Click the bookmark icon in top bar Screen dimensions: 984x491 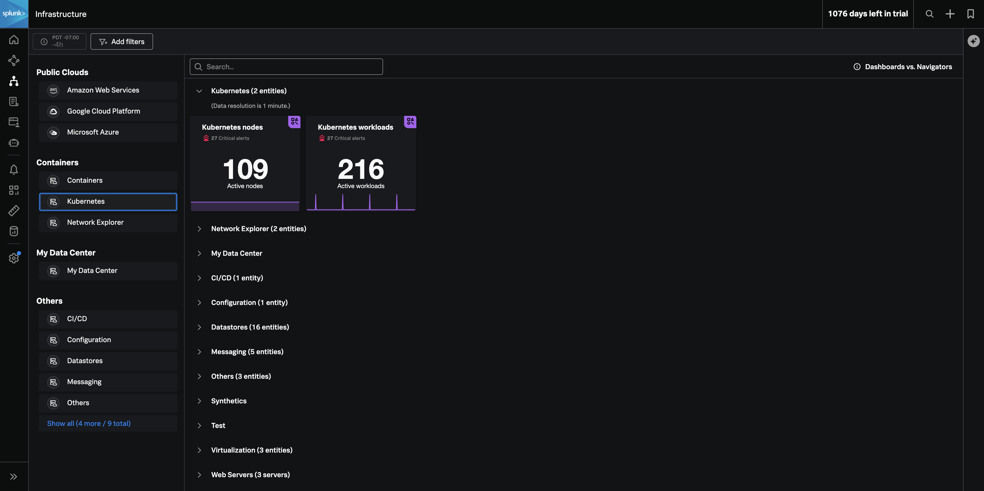(x=970, y=14)
